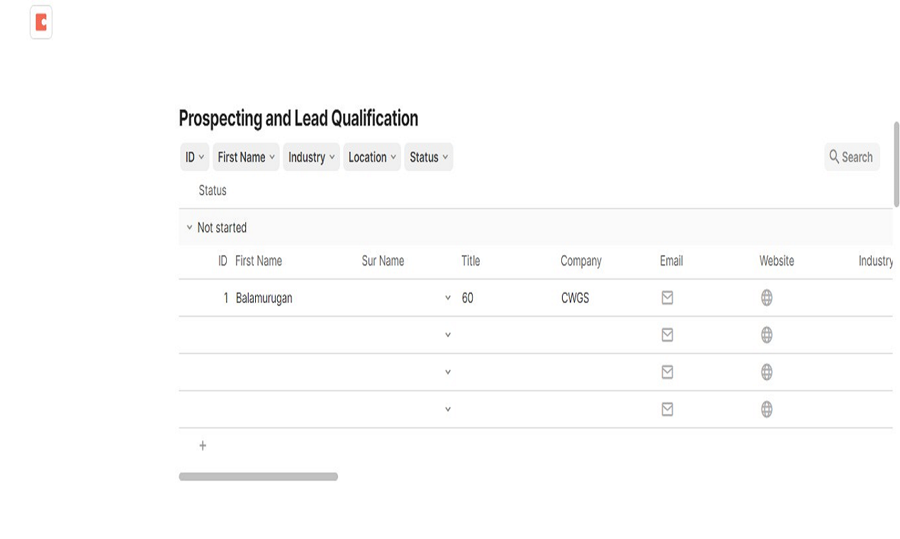The image size is (900, 539).
Task: Open the Location filter dropdown
Action: click(x=372, y=157)
